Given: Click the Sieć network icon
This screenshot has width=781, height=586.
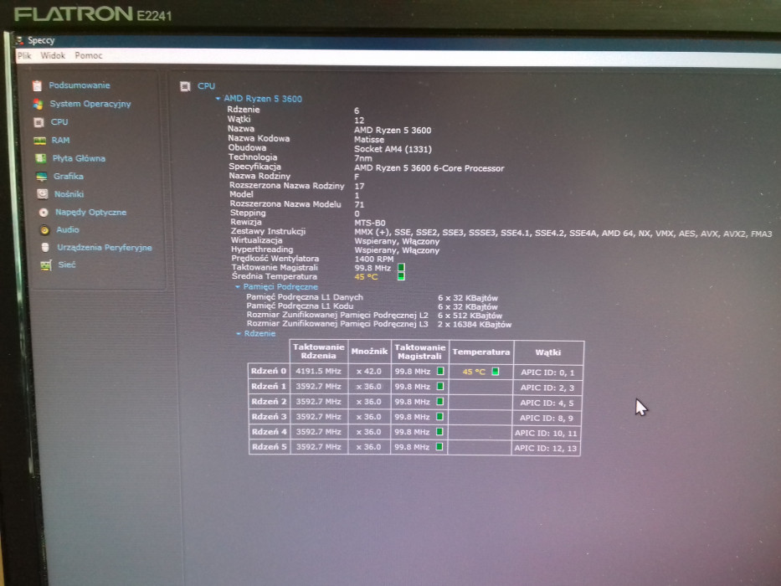Looking at the screenshot, I should click(x=46, y=265).
